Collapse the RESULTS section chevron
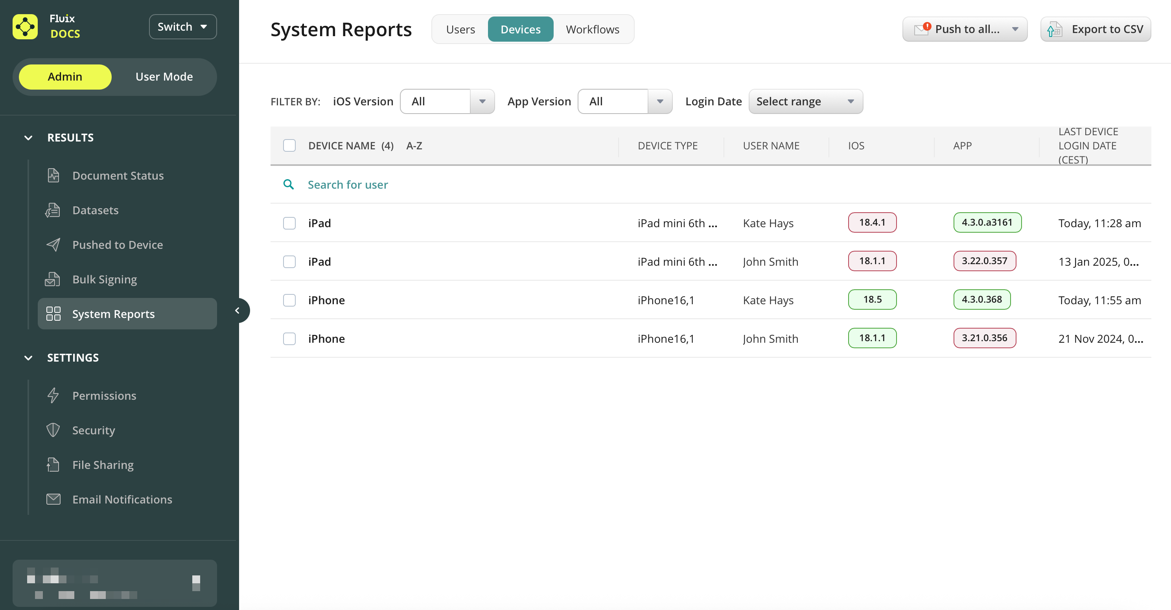 [x=28, y=138]
